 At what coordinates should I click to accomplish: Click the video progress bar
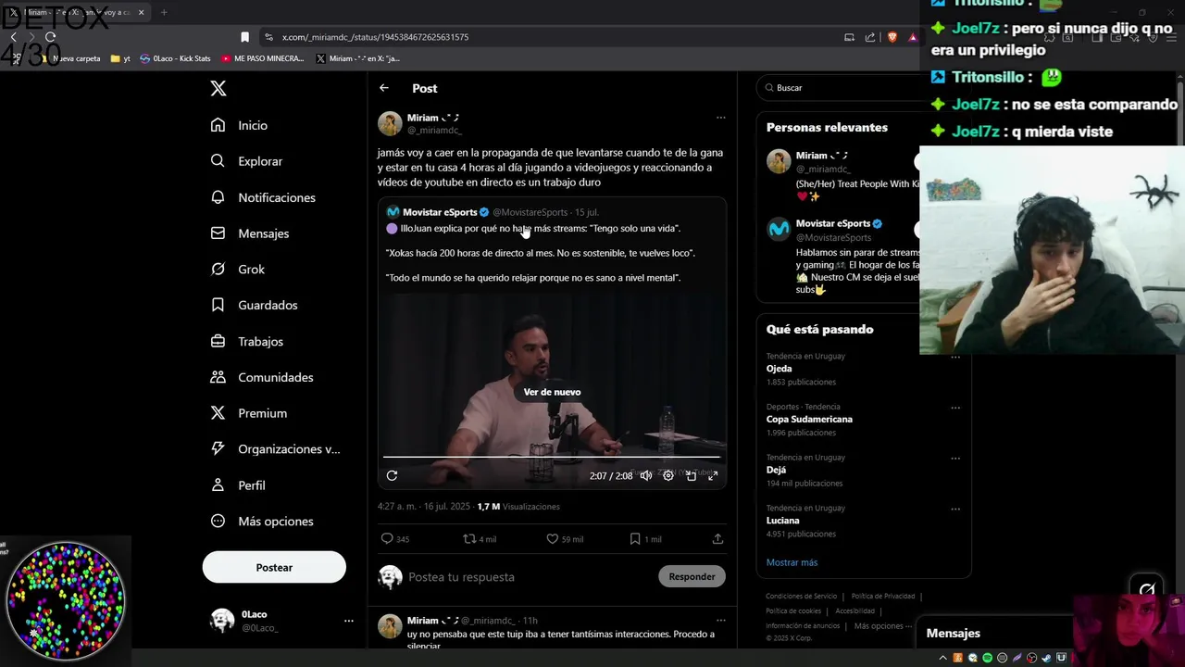click(x=552, y=457)
